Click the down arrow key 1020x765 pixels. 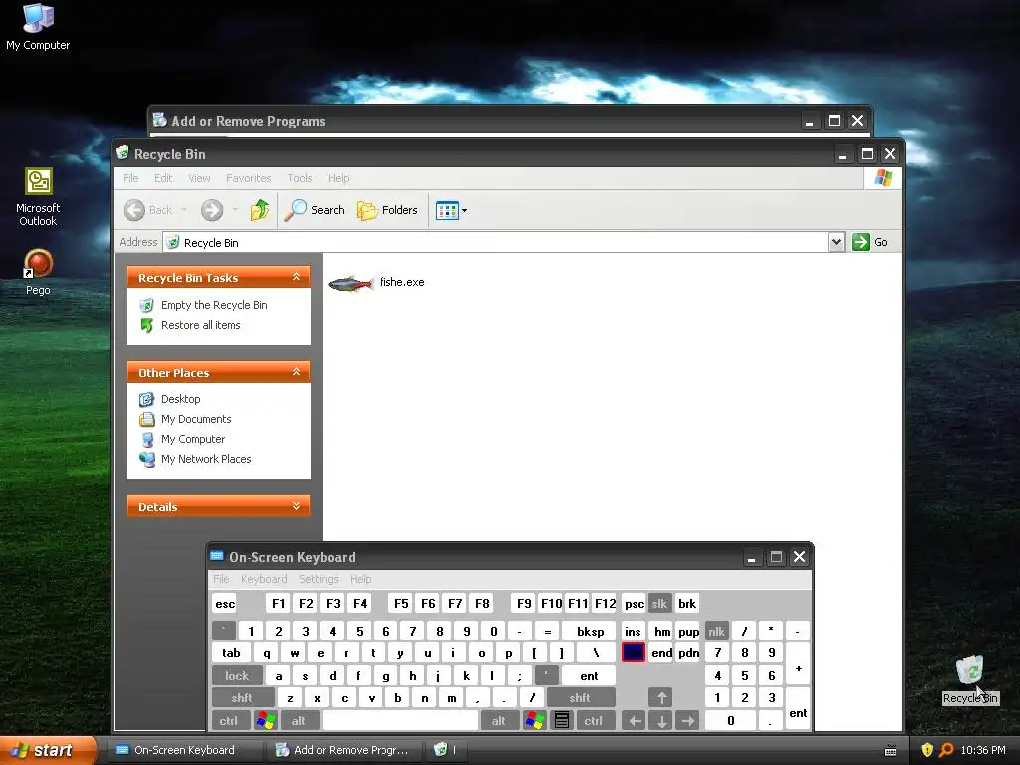(x=661, y=721)
